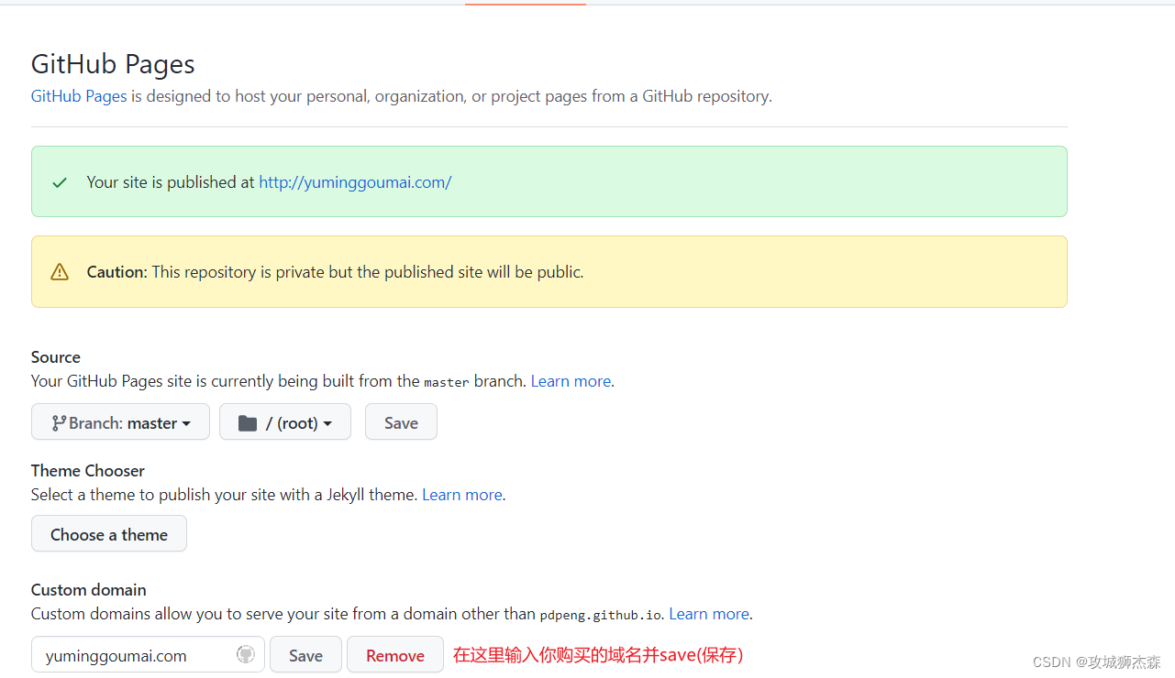The width and height of the screenshot is (1175, 678).
Task: Click the green checkmark success icon
Action: pos(60,182)
